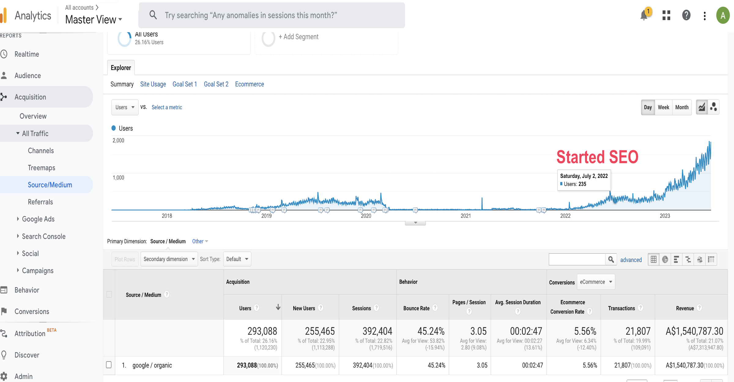
Task: Click the table filter search input field
Action: pos(577,259)
